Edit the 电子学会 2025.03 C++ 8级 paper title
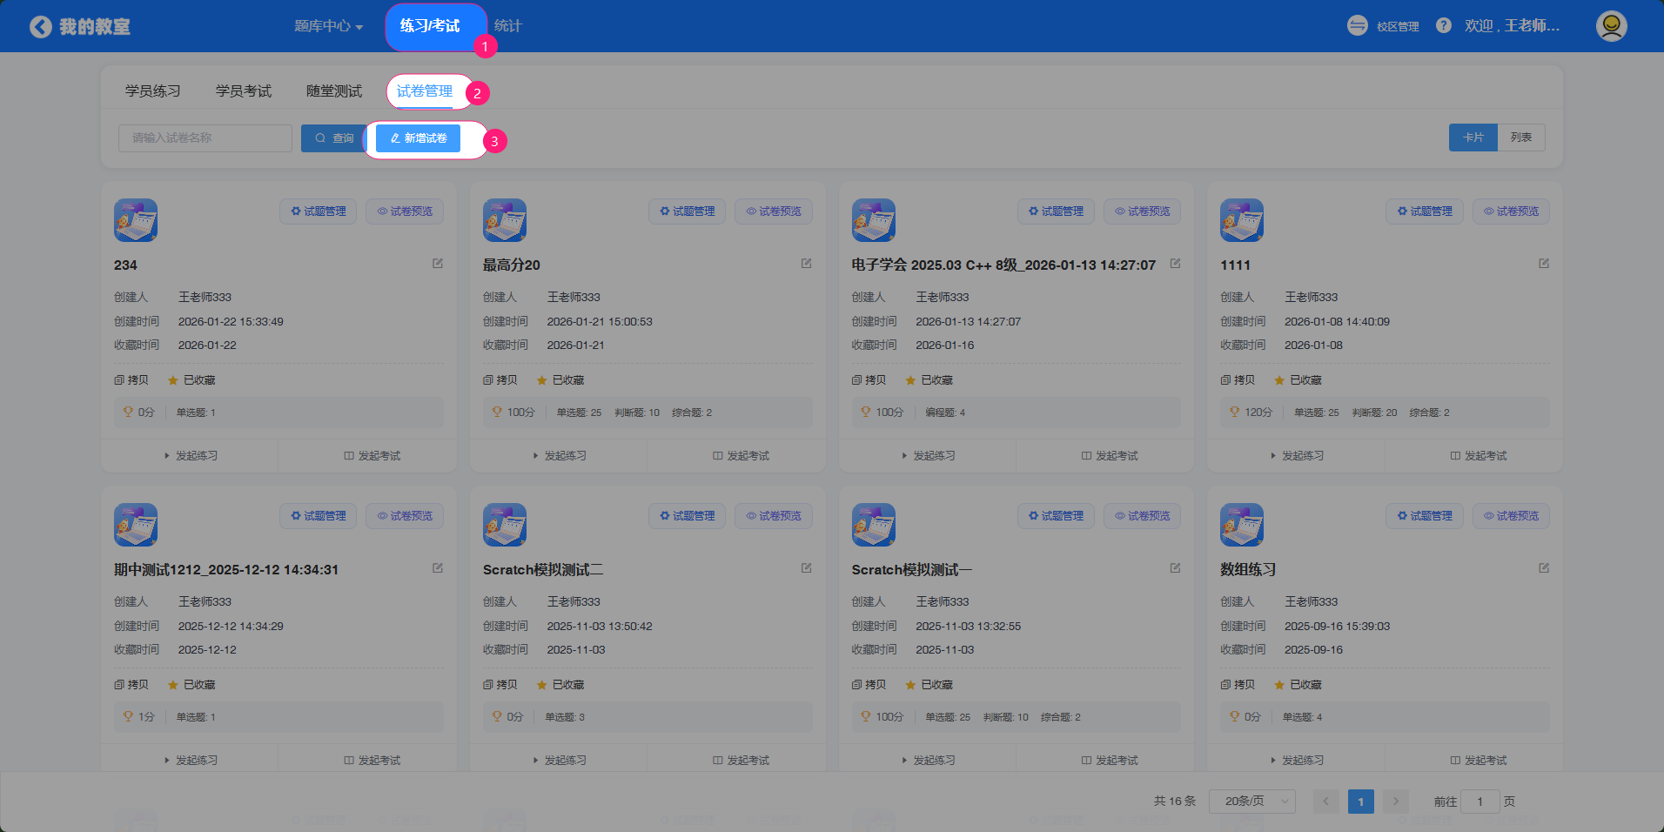The height and width of the screenshot is (832, 1664). coord(1176,264)
